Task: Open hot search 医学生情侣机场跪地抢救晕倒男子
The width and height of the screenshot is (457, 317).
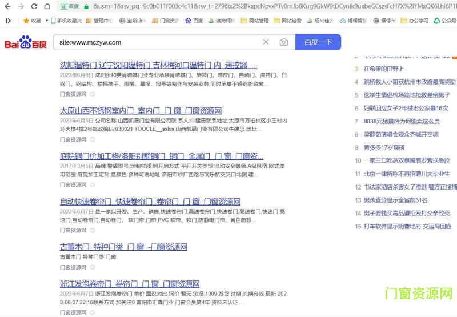Action: pyautogui.click(x=407, y=95)
